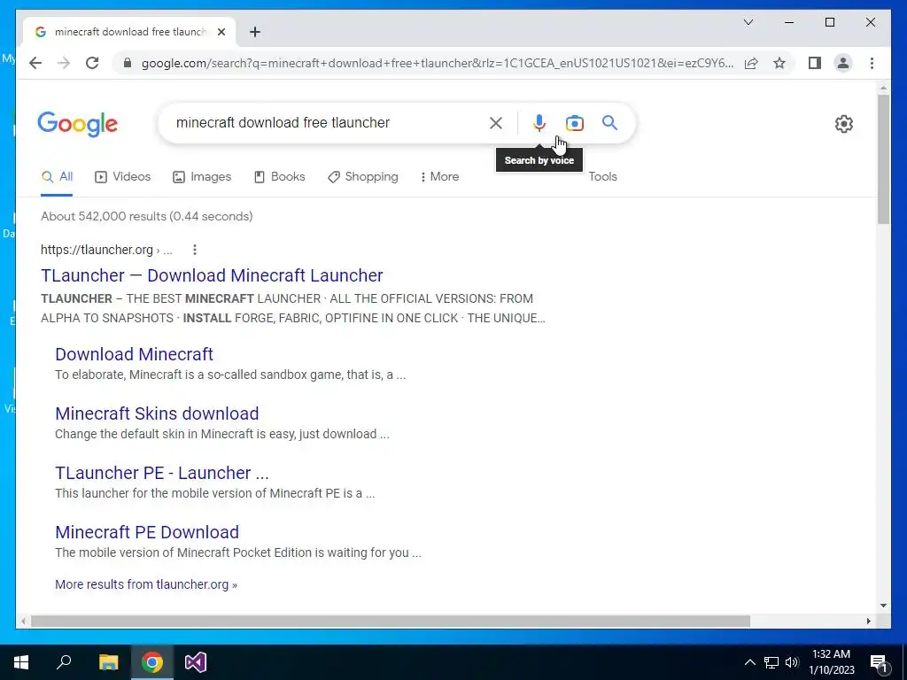Viewport: 907px width, 680px height.
Task: Click the Chrome taskbar icon
Action: tap(152, 662)
